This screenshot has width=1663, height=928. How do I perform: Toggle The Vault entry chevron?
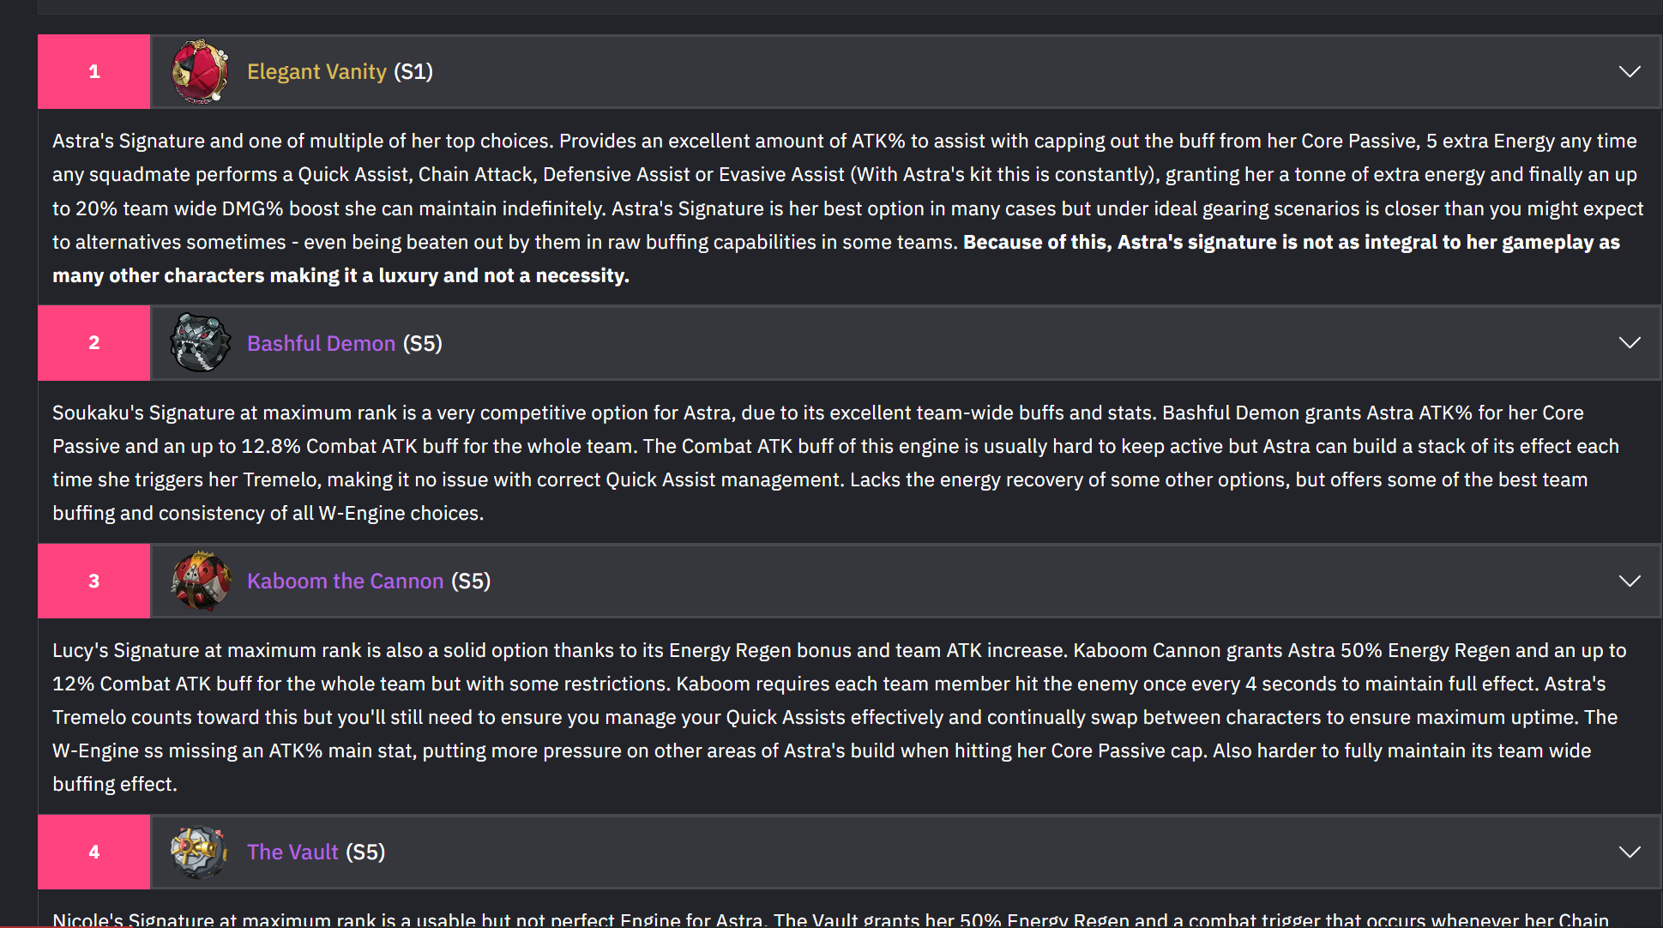(1630, 852)
